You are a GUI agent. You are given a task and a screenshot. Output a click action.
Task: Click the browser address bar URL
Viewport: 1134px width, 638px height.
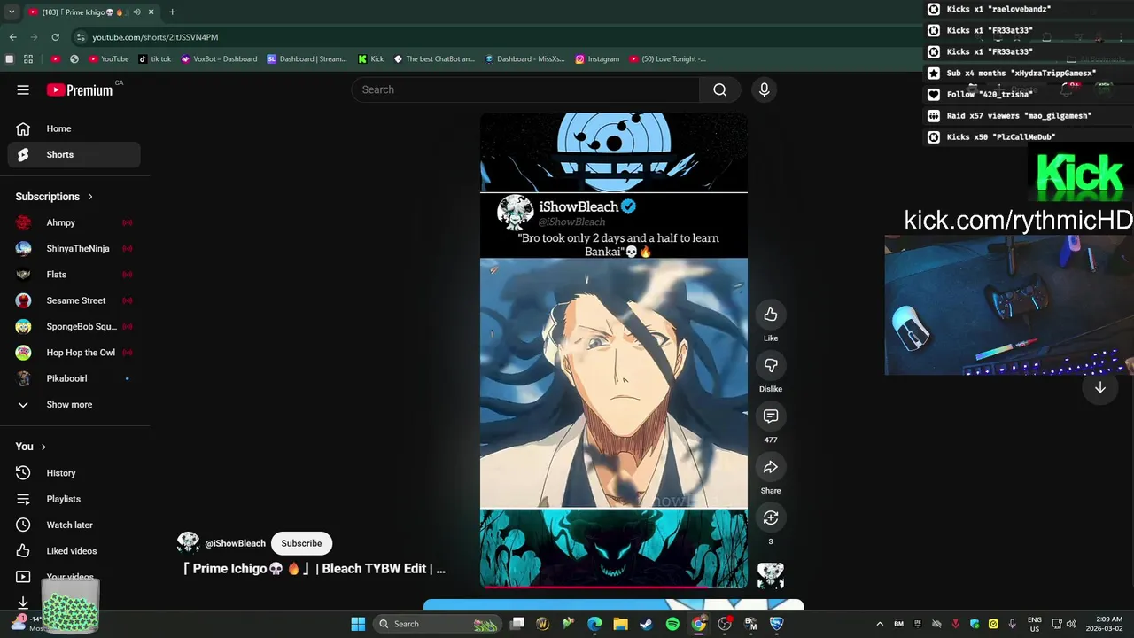tap(155, 37)
